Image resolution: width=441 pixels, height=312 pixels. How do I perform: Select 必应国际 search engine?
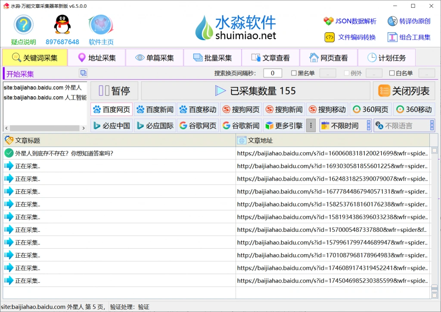[155, 125]
